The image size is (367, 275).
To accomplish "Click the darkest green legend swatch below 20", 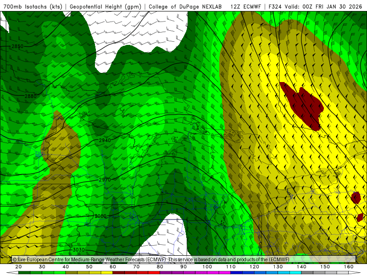I will click(x=24, y=273).
